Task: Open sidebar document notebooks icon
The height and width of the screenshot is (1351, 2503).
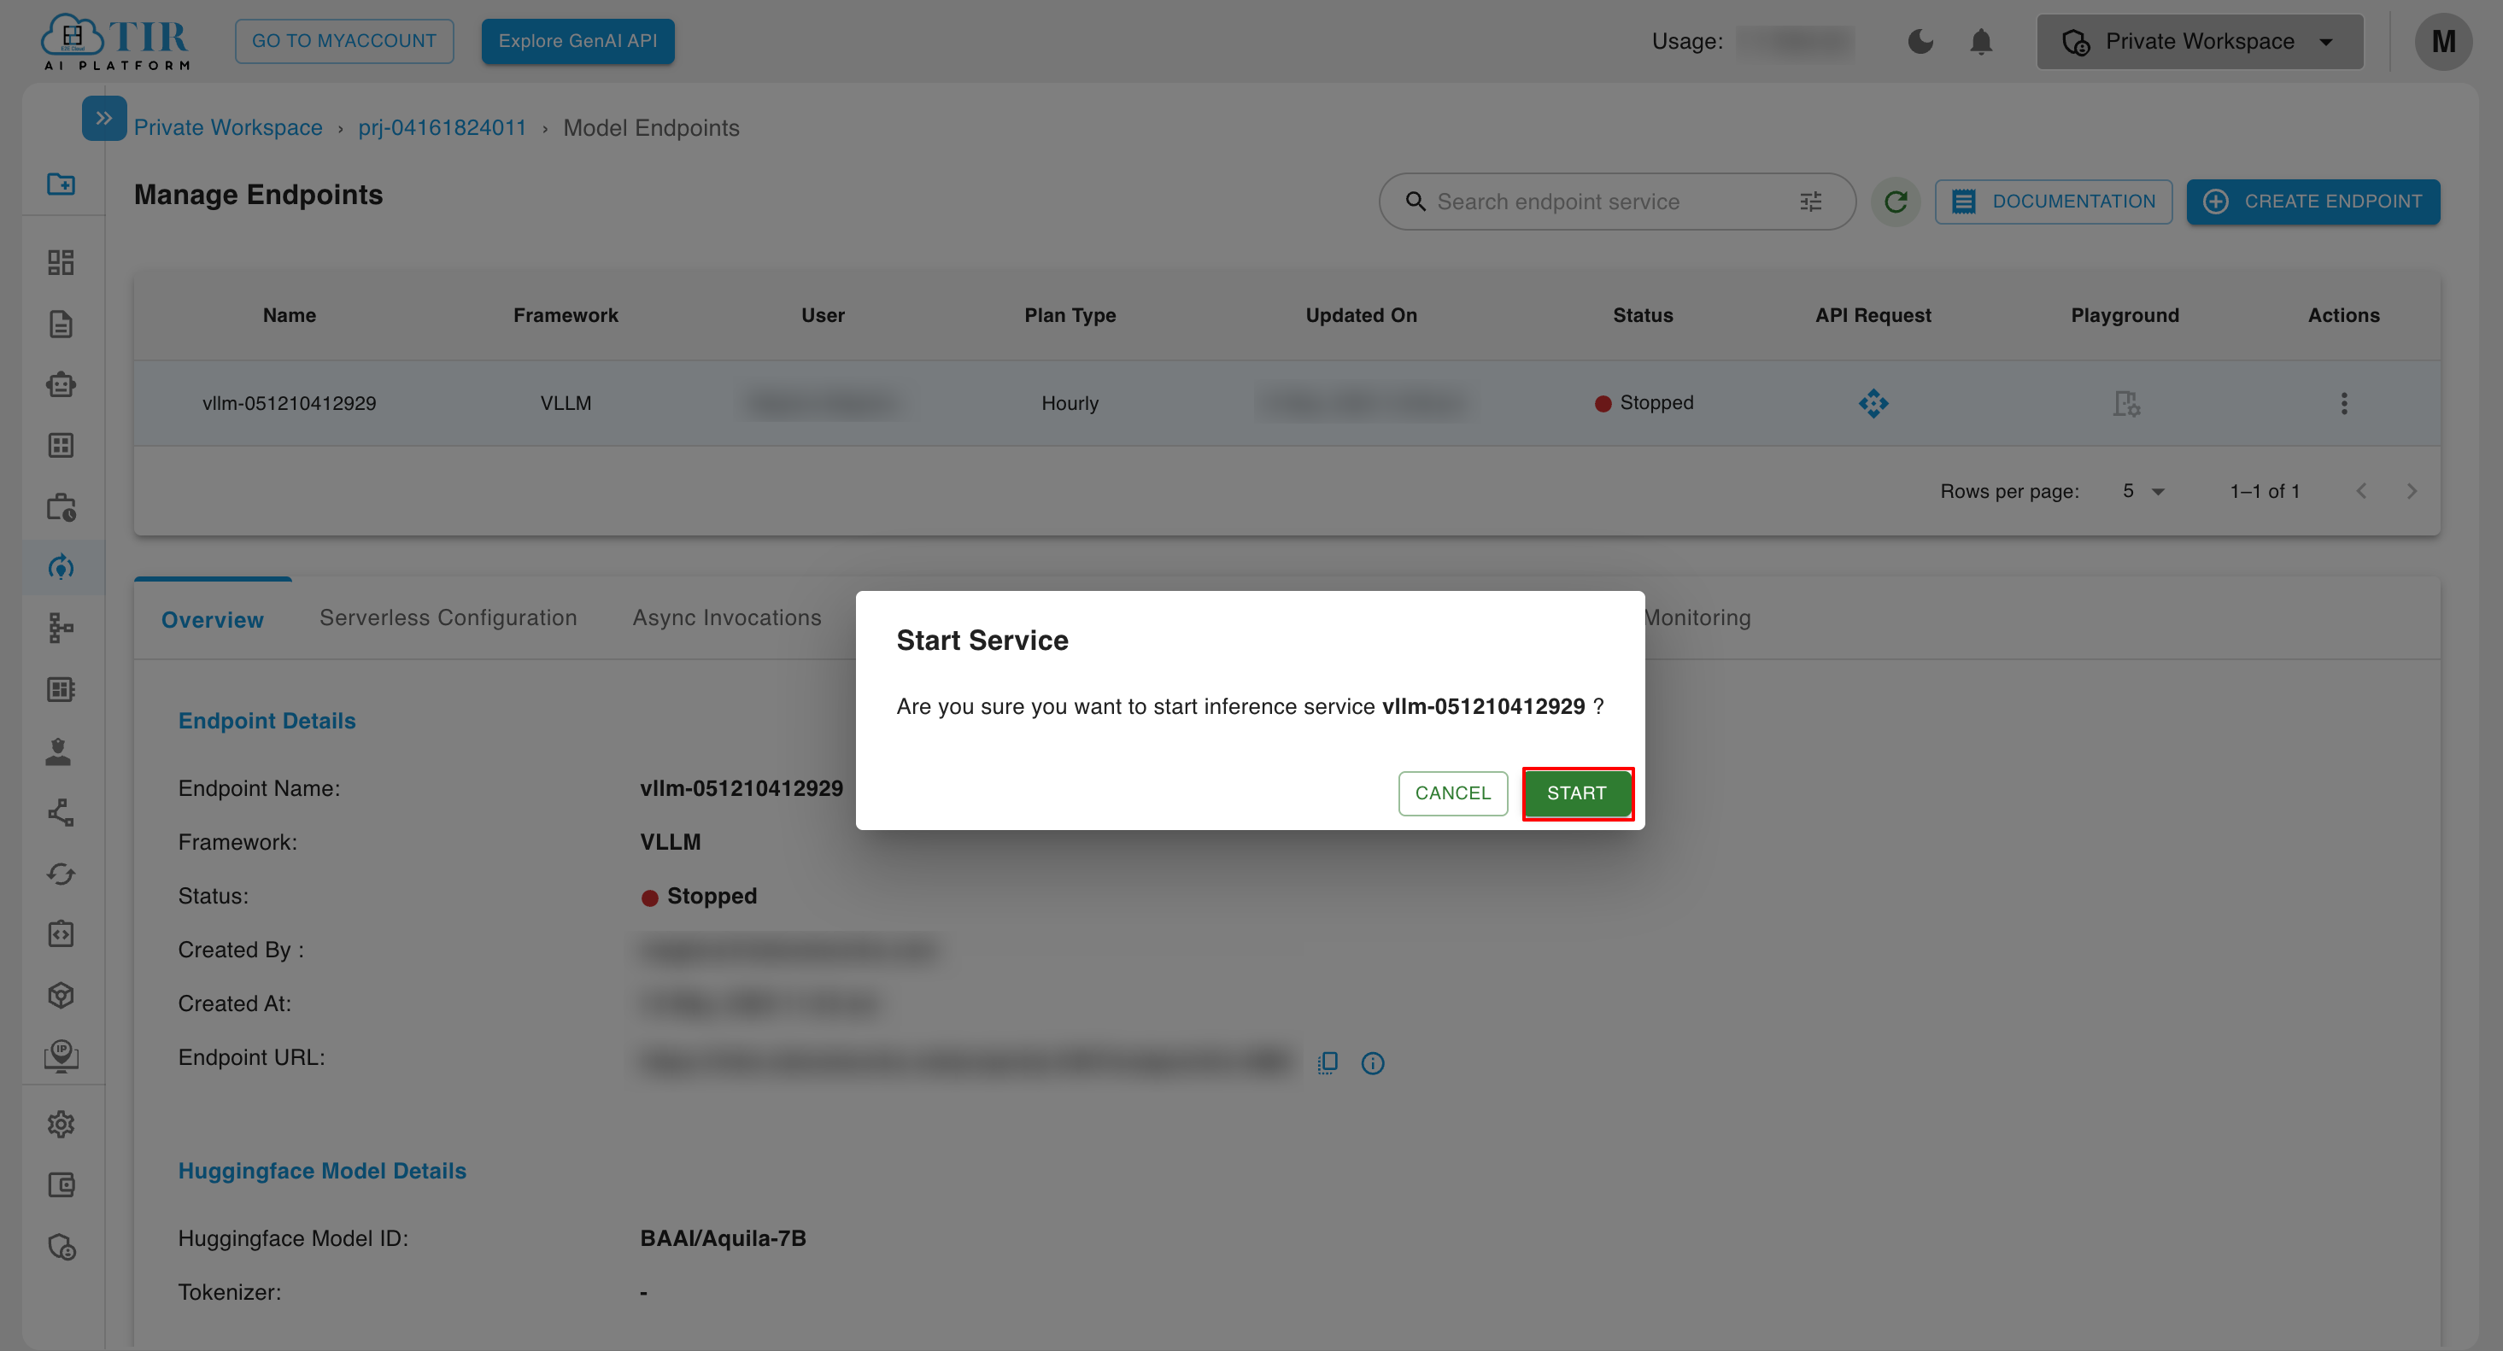Action: (x=62, y=324)
